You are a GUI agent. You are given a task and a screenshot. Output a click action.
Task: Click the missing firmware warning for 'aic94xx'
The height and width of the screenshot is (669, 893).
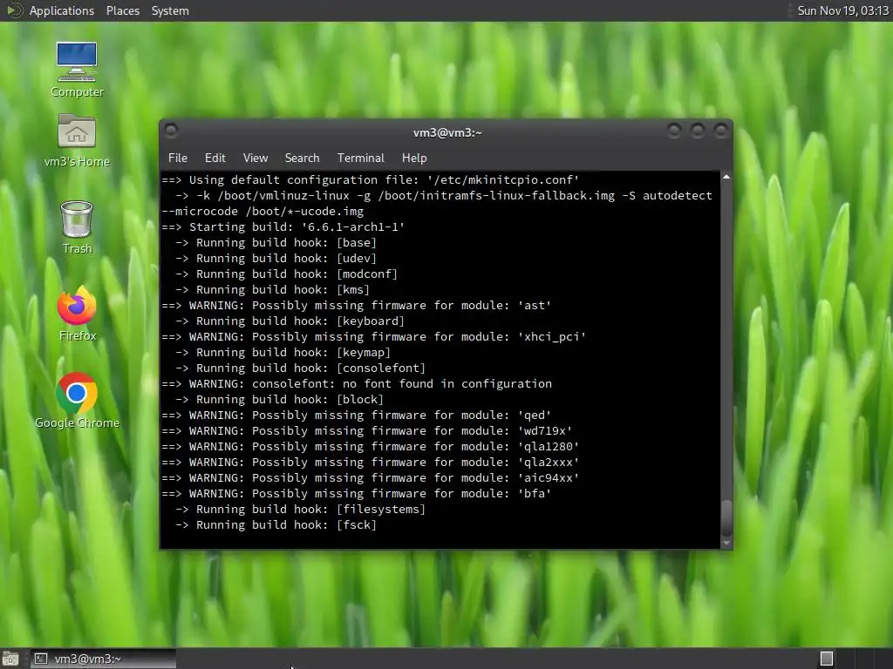[x=371, y=478]
